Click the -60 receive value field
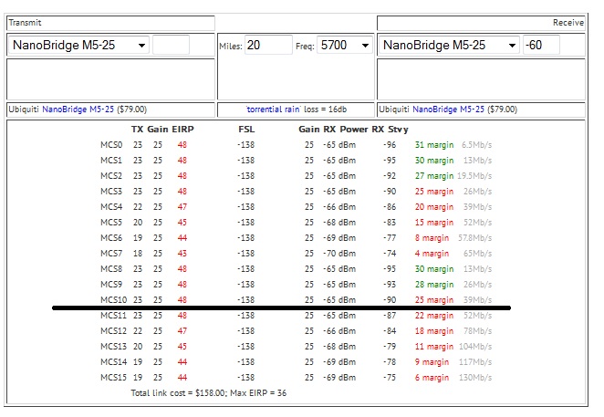 (541, 45)
